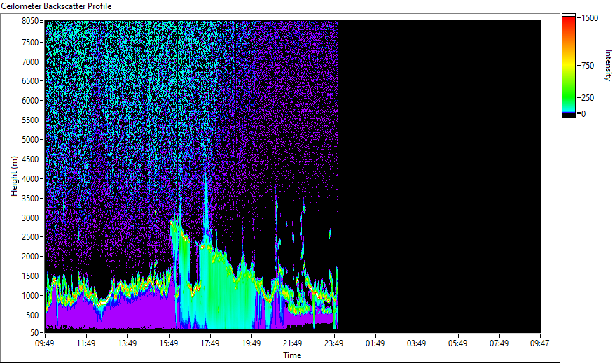Click the 13:49 time tick label
The width and height of the screenshot is (615, 363).
coord(127,343)
